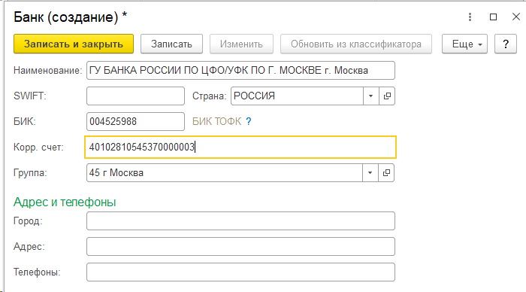Click the Наименование: label
Image resolution: width=526 pixels, height=292 pixels.
click(47, 71)
